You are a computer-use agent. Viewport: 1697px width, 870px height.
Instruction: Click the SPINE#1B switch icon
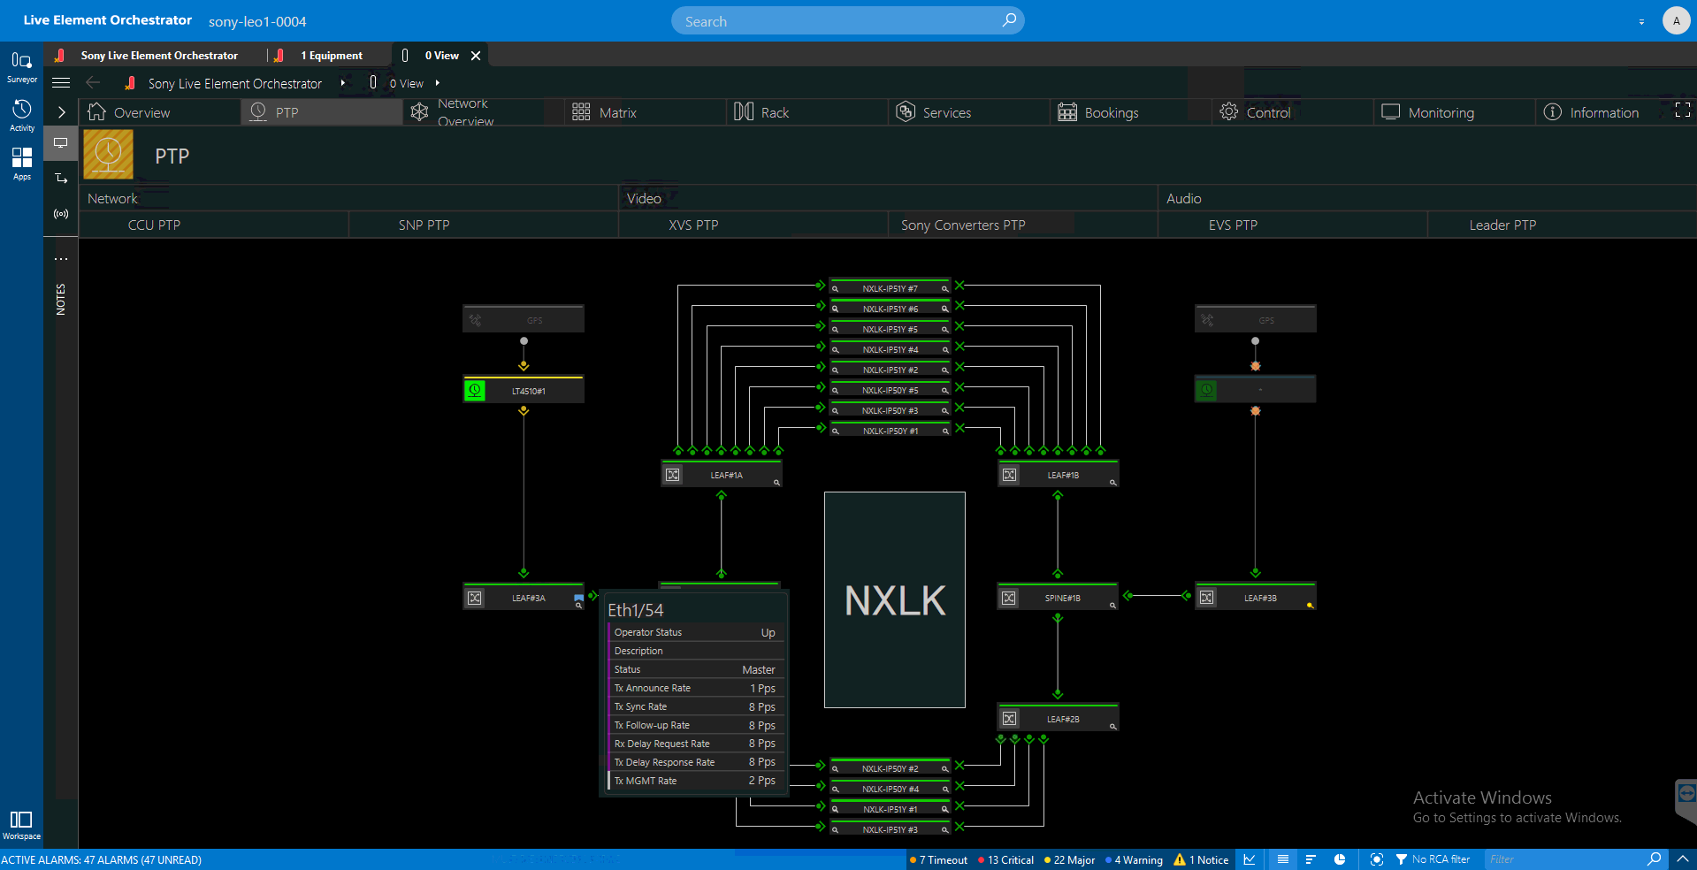click(1009, 598)
